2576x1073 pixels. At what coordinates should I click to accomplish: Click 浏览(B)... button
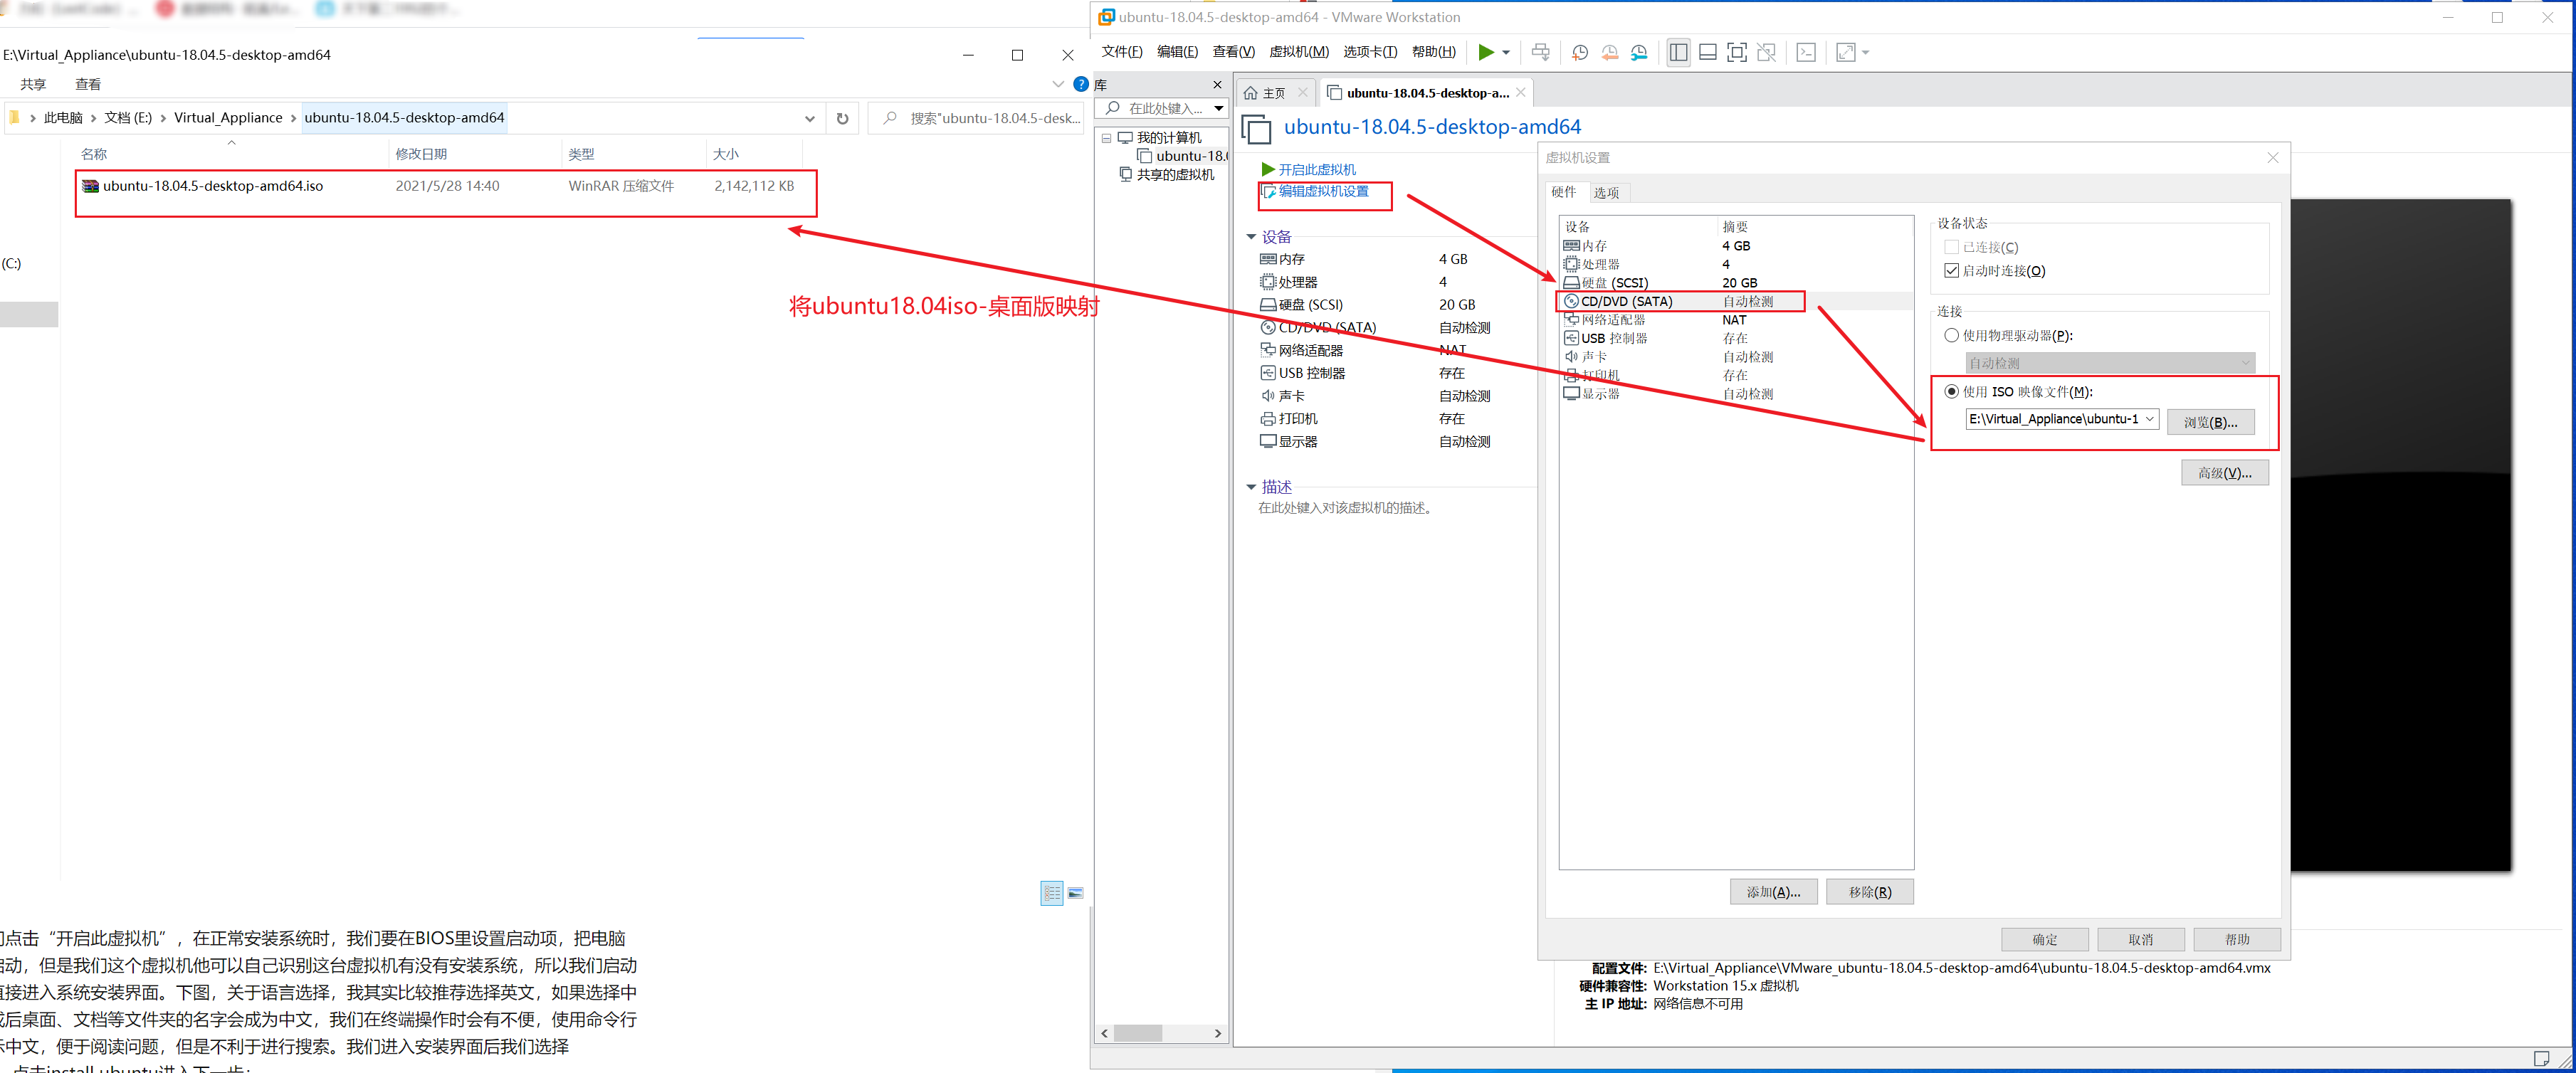[x=2211, y=422]
